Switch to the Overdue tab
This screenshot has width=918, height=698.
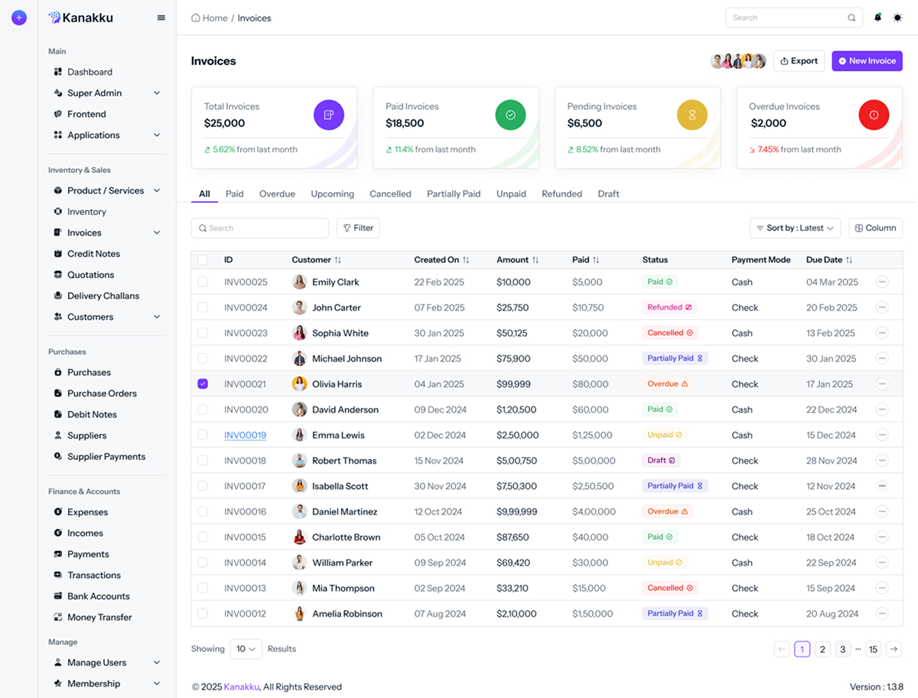[x=277, y=194]
